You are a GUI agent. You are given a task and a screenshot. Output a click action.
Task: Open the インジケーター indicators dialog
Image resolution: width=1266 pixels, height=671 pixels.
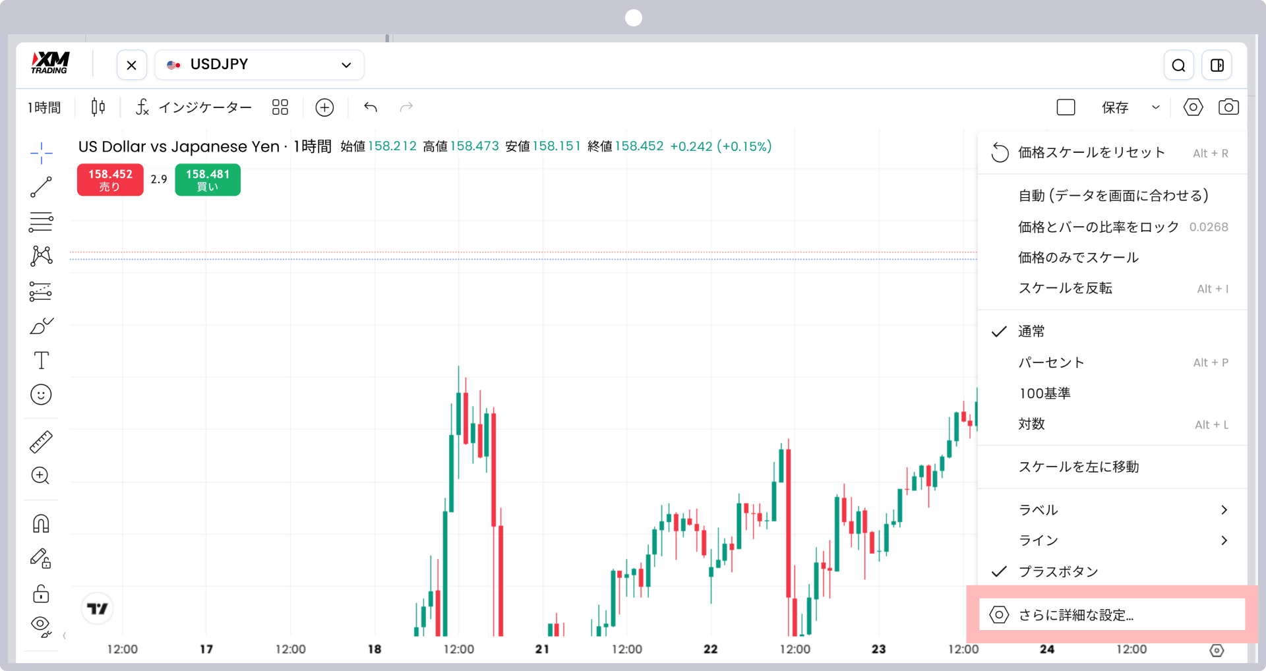point(194,107)
